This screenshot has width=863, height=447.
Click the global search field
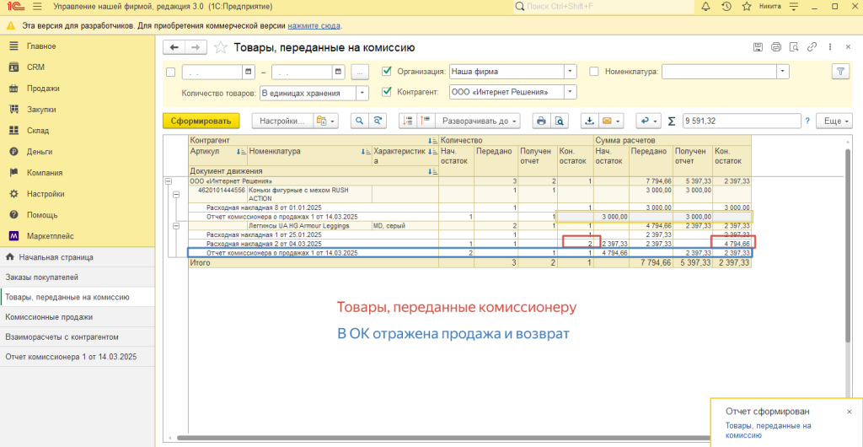pyautogui.click(x=603, y=7)
